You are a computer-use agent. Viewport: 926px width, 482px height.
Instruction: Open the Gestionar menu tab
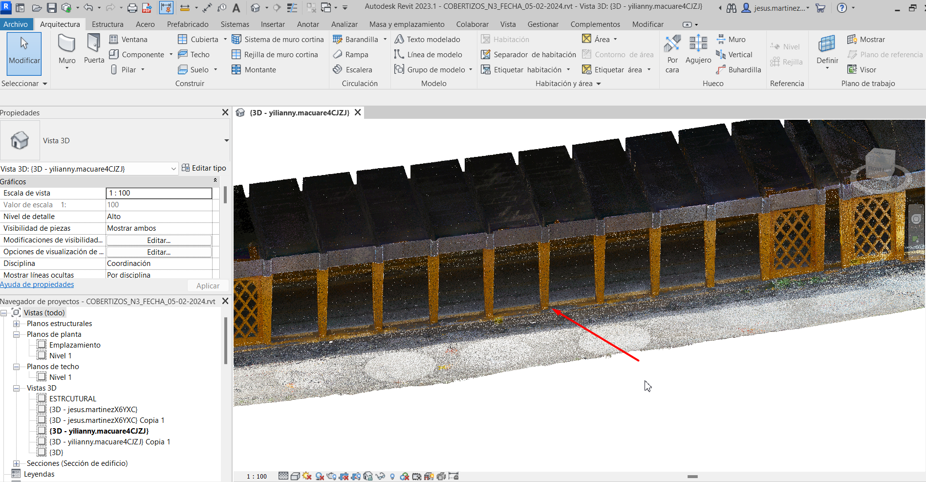[x=543, y=24]
